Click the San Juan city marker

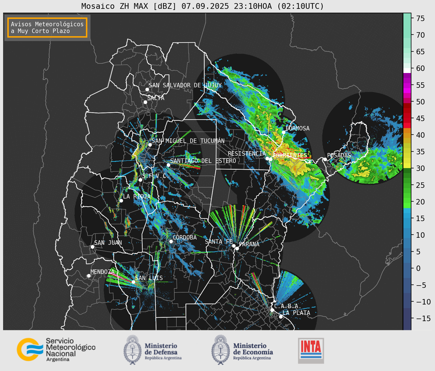[92, 247]
